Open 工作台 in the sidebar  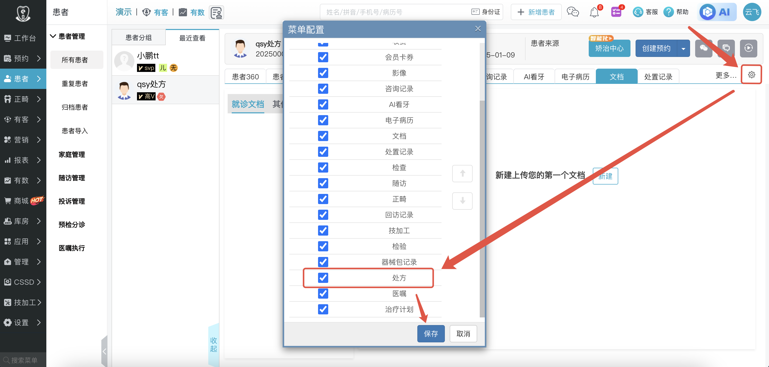pyautogui.click(x=23, y=38)
